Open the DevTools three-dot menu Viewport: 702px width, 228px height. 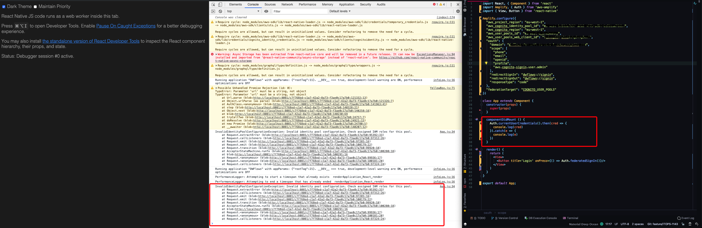tap(451, 4)
